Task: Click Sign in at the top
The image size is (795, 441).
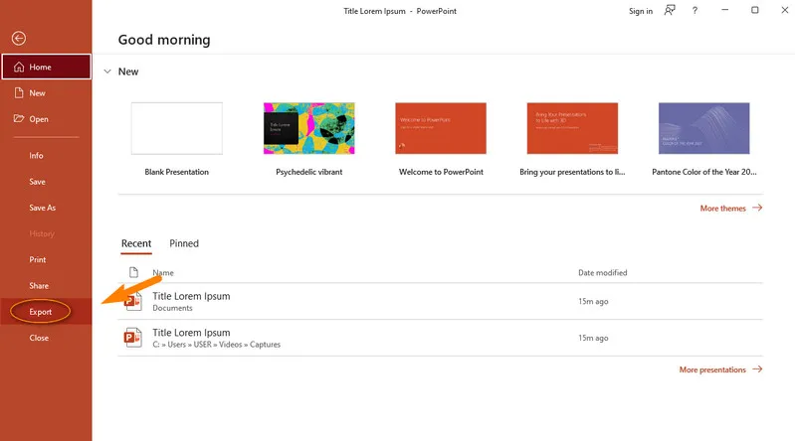Action: tap(641, 11)
